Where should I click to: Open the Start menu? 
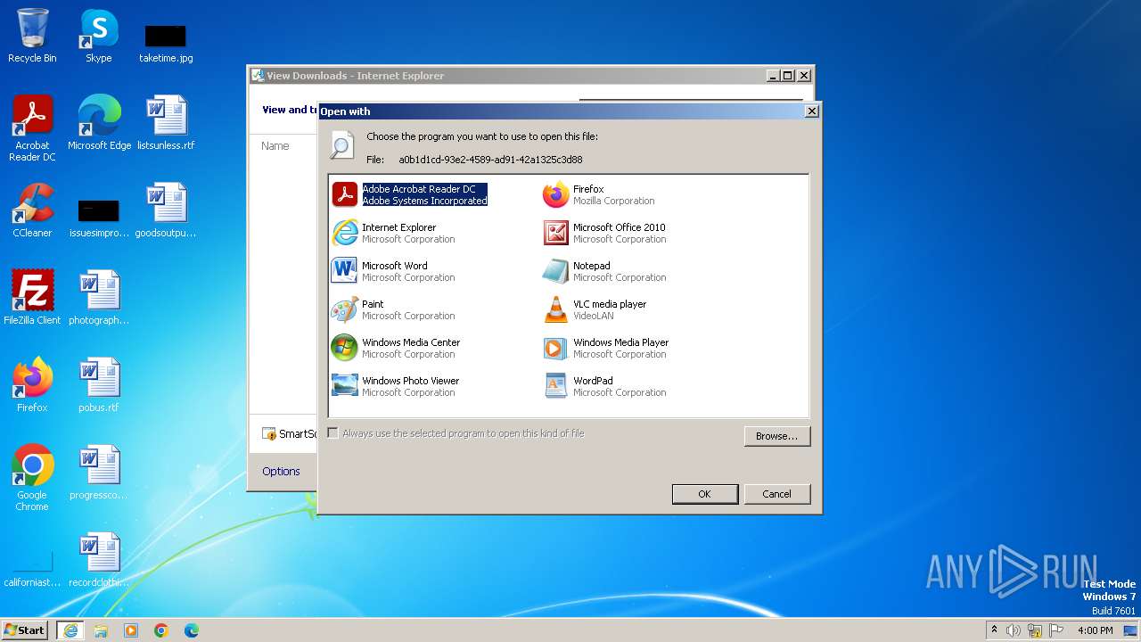(x=25, y=630)
